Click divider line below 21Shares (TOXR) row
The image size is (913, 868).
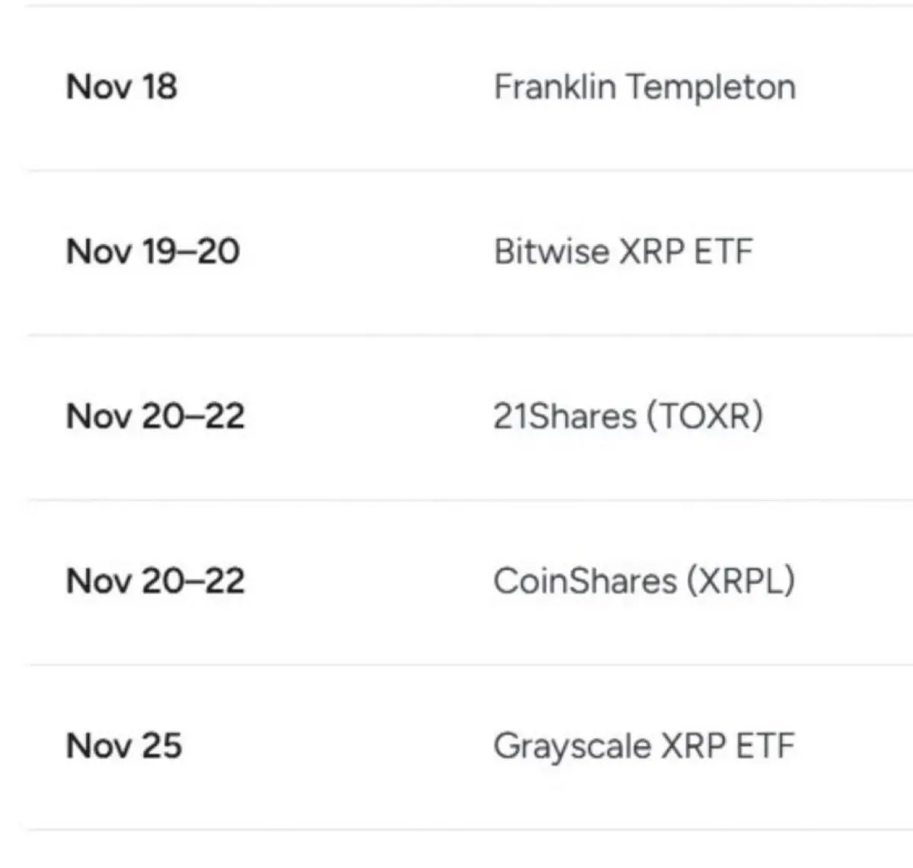coord(469,500)
